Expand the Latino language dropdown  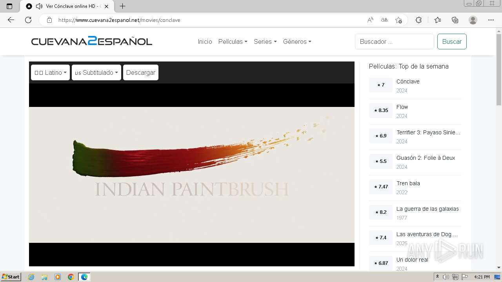click(x=50, y=72)
